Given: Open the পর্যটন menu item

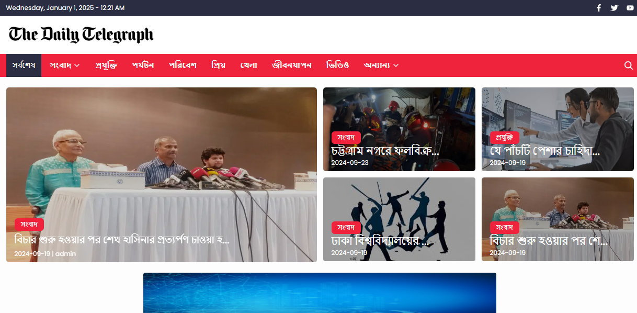Looking at the screenshot, I should point(143,65).
